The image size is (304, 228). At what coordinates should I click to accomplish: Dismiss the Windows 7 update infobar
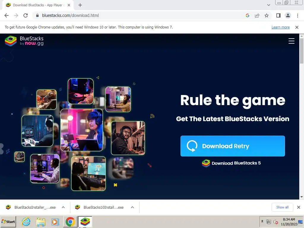[x=297, y=27]
